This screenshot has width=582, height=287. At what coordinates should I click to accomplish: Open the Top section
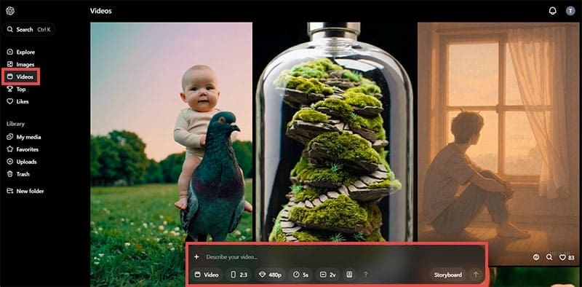(x=16, y=89)
